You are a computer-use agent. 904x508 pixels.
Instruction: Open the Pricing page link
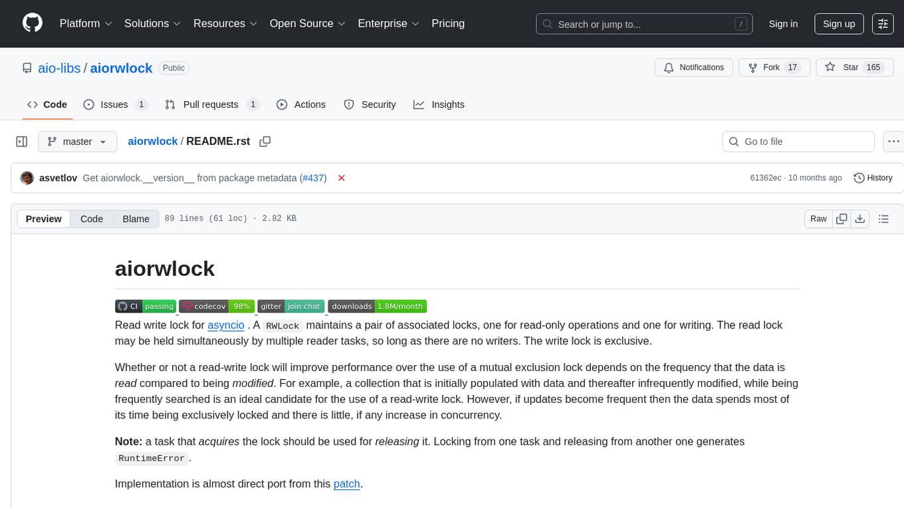coord(448,23)
